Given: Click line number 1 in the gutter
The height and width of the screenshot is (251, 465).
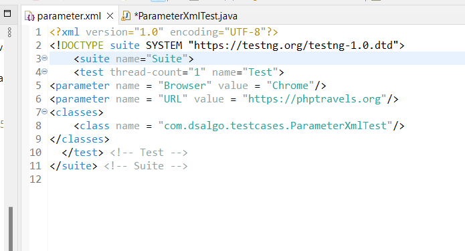Looking at the screenshot, I should [x=38, y=31].
